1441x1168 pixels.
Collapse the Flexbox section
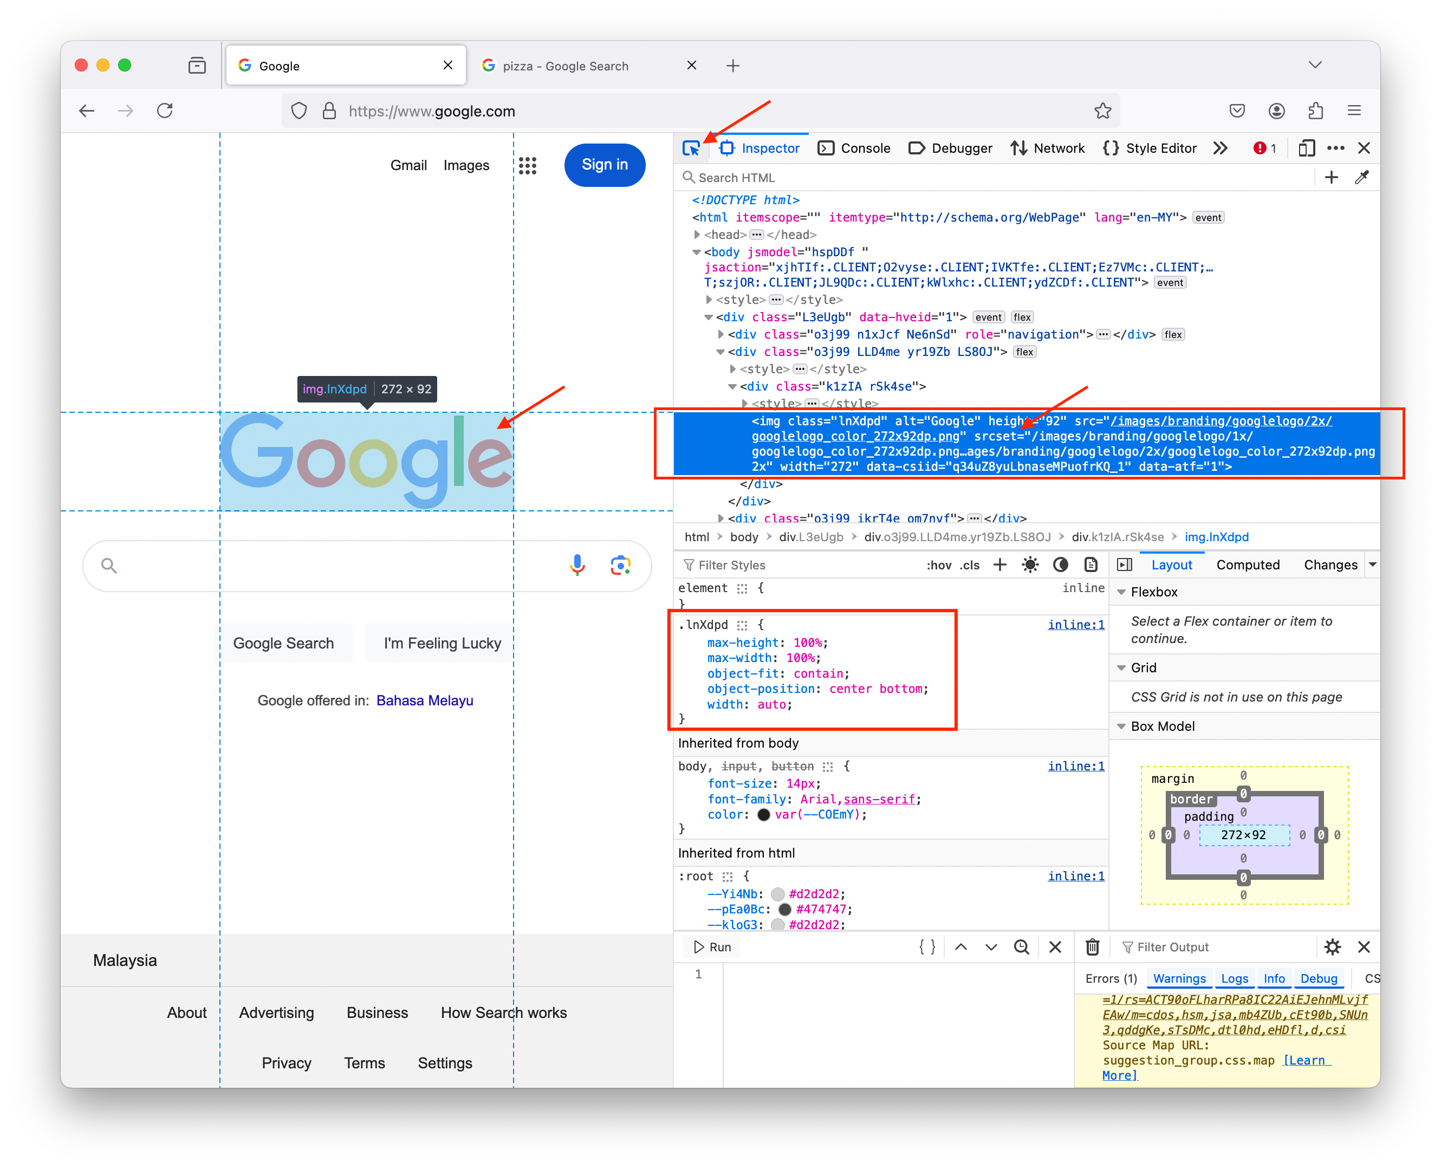click(1121, 592)
